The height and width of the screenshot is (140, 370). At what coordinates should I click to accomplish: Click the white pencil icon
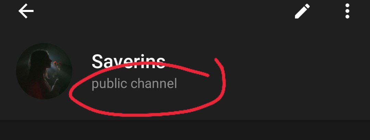(x=302, y=11)
